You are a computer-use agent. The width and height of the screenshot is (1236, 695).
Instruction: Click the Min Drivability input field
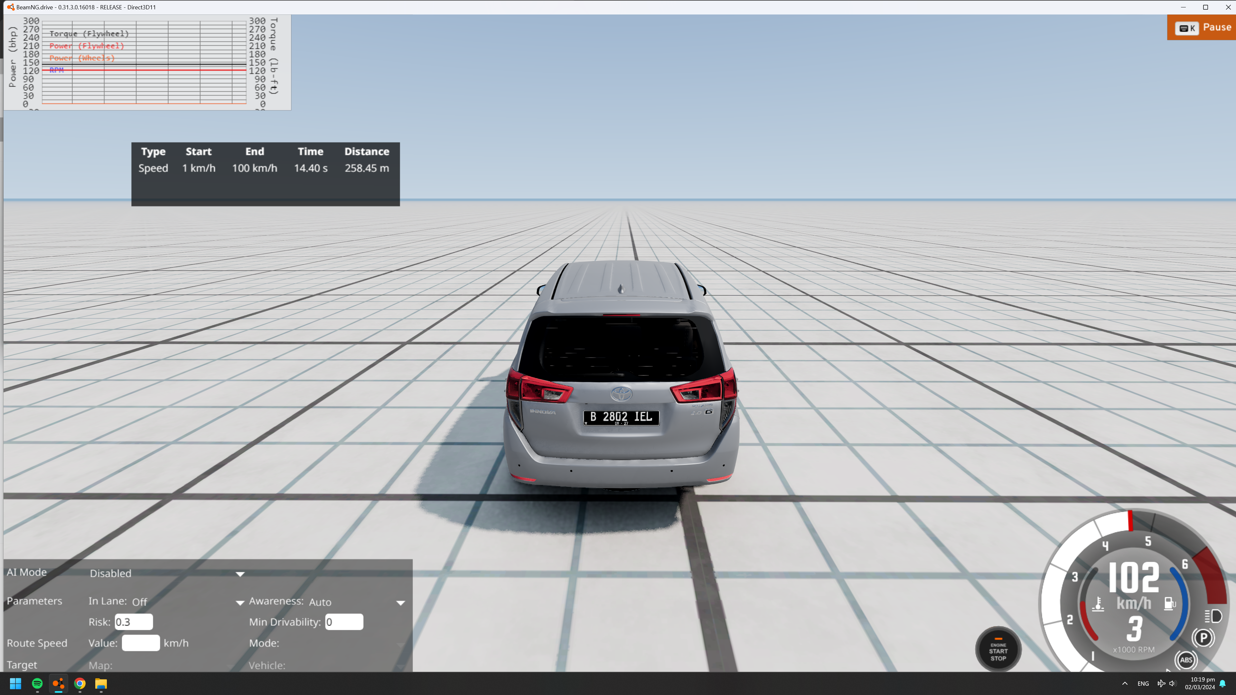click(x=344, y=622)
